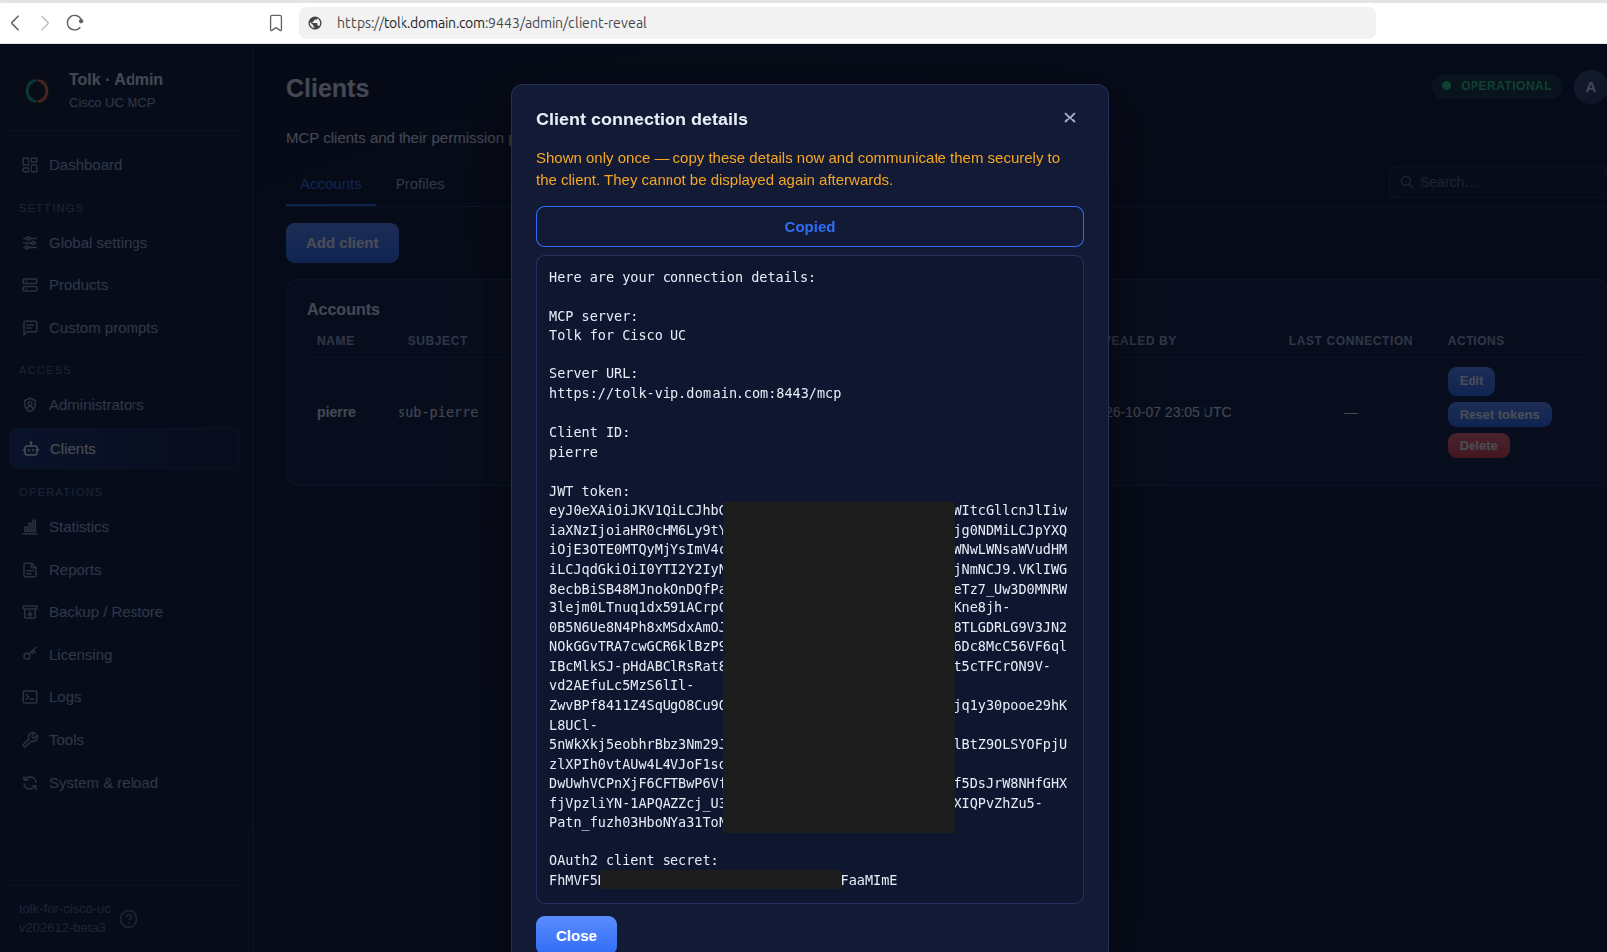
Task: Switch to the Accounts tab
Action: [330, 184]
